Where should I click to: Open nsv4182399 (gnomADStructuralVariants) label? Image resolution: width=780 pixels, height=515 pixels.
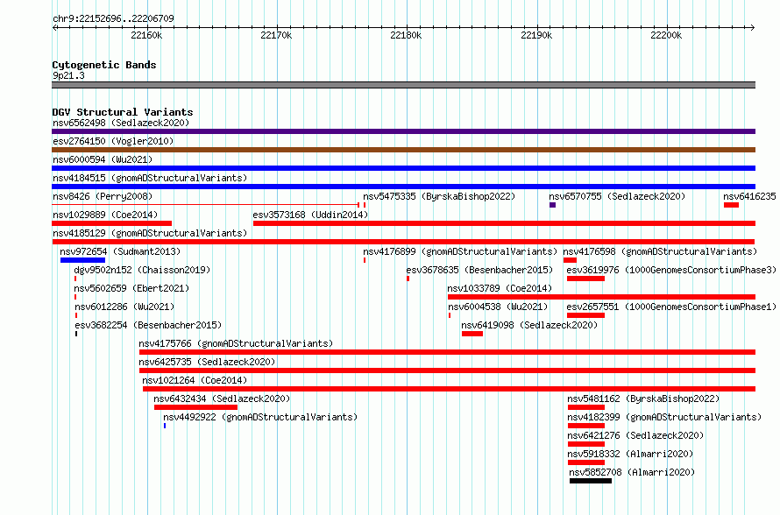664,417
